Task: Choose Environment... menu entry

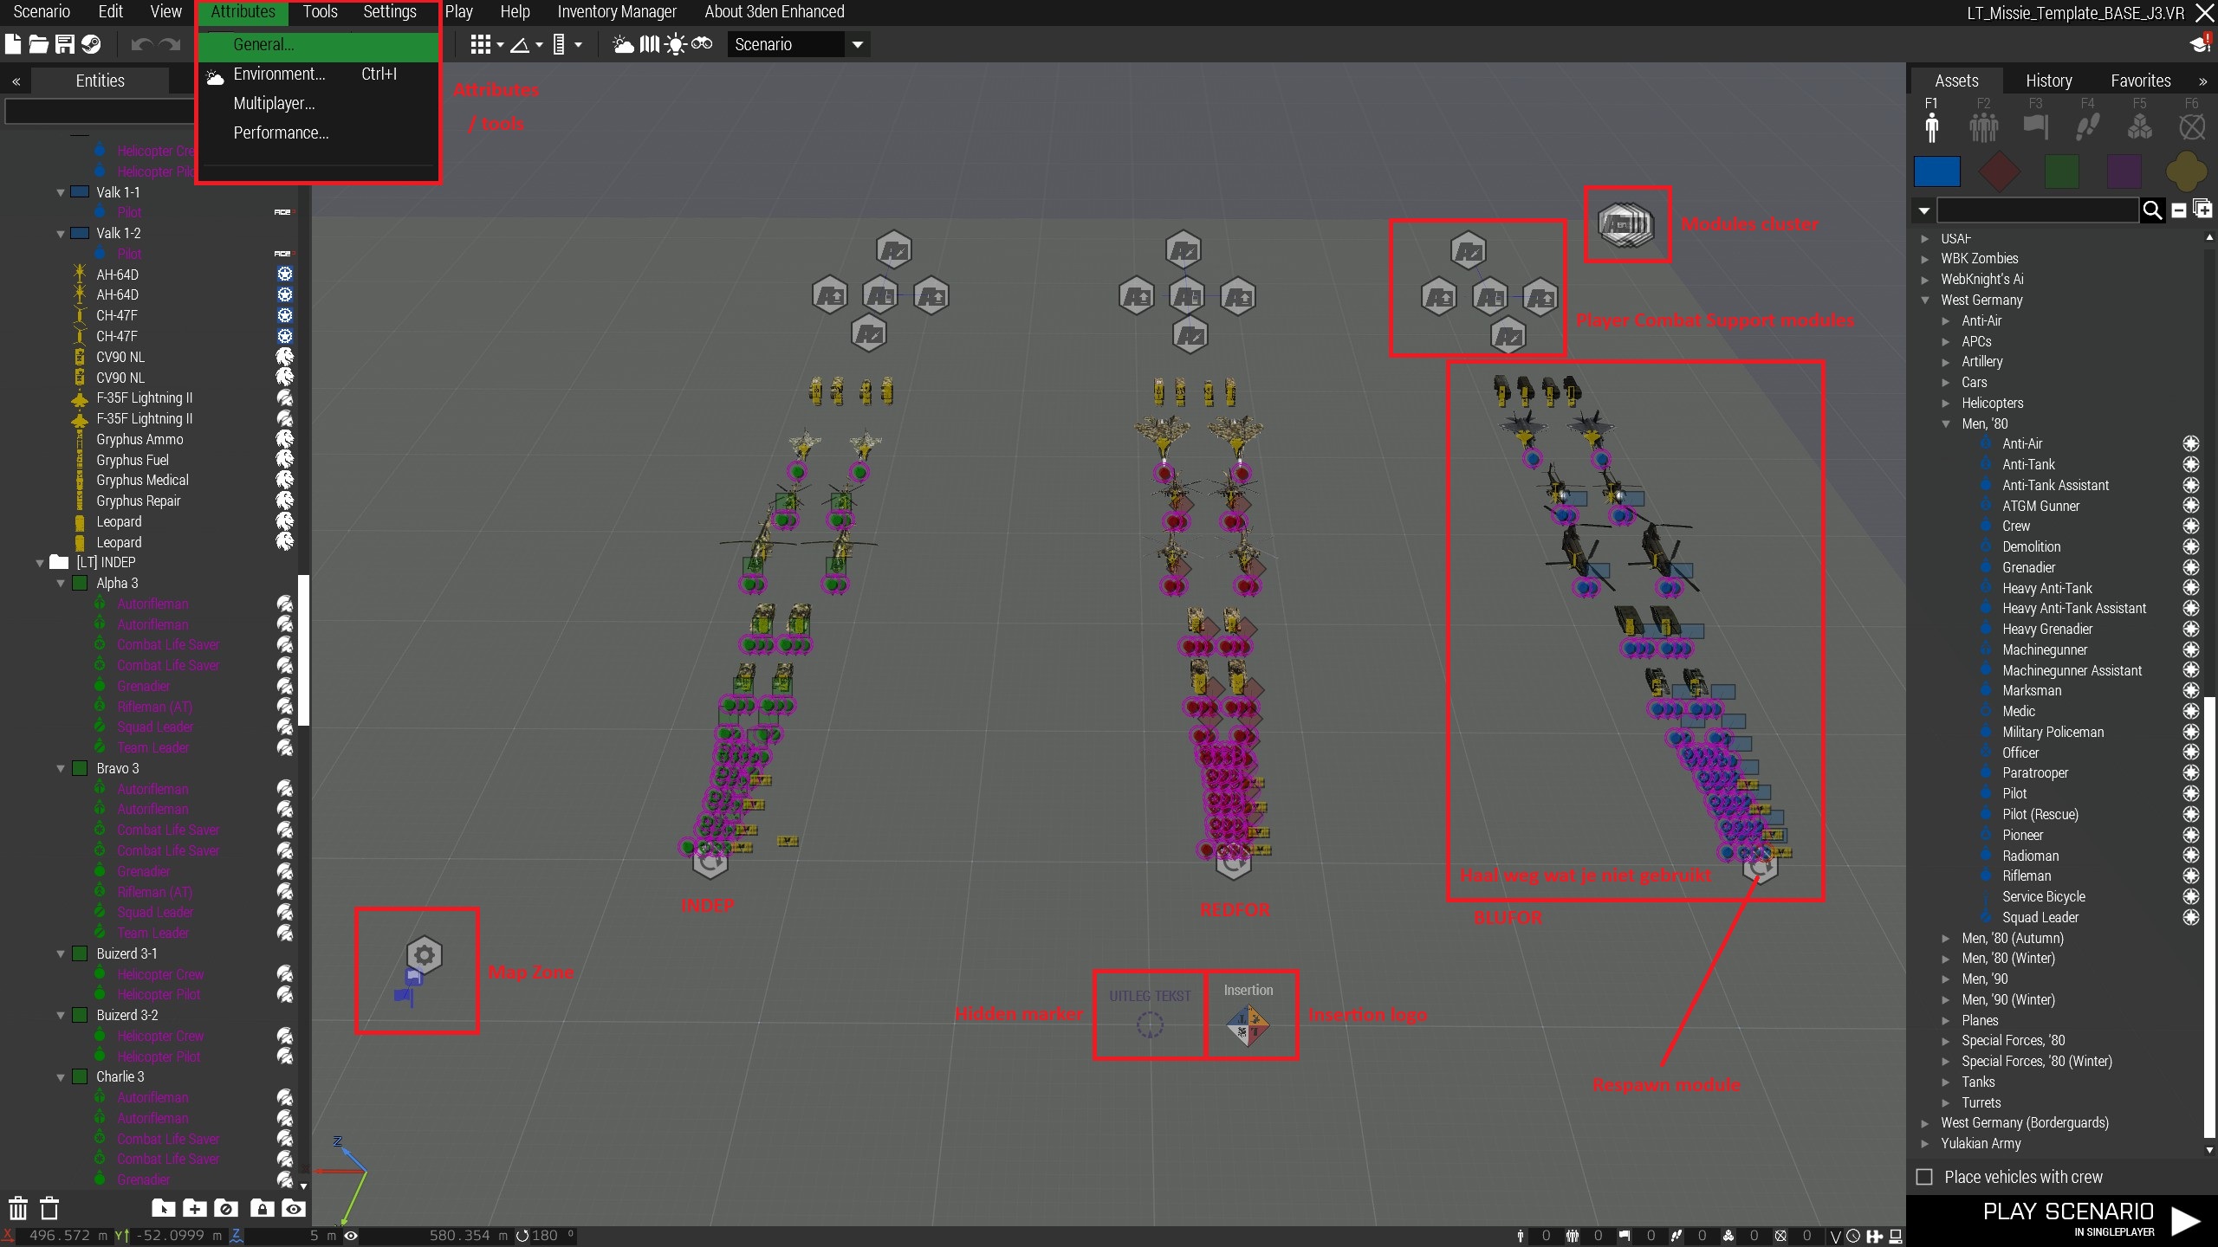Action: click(x=317, y=74)
